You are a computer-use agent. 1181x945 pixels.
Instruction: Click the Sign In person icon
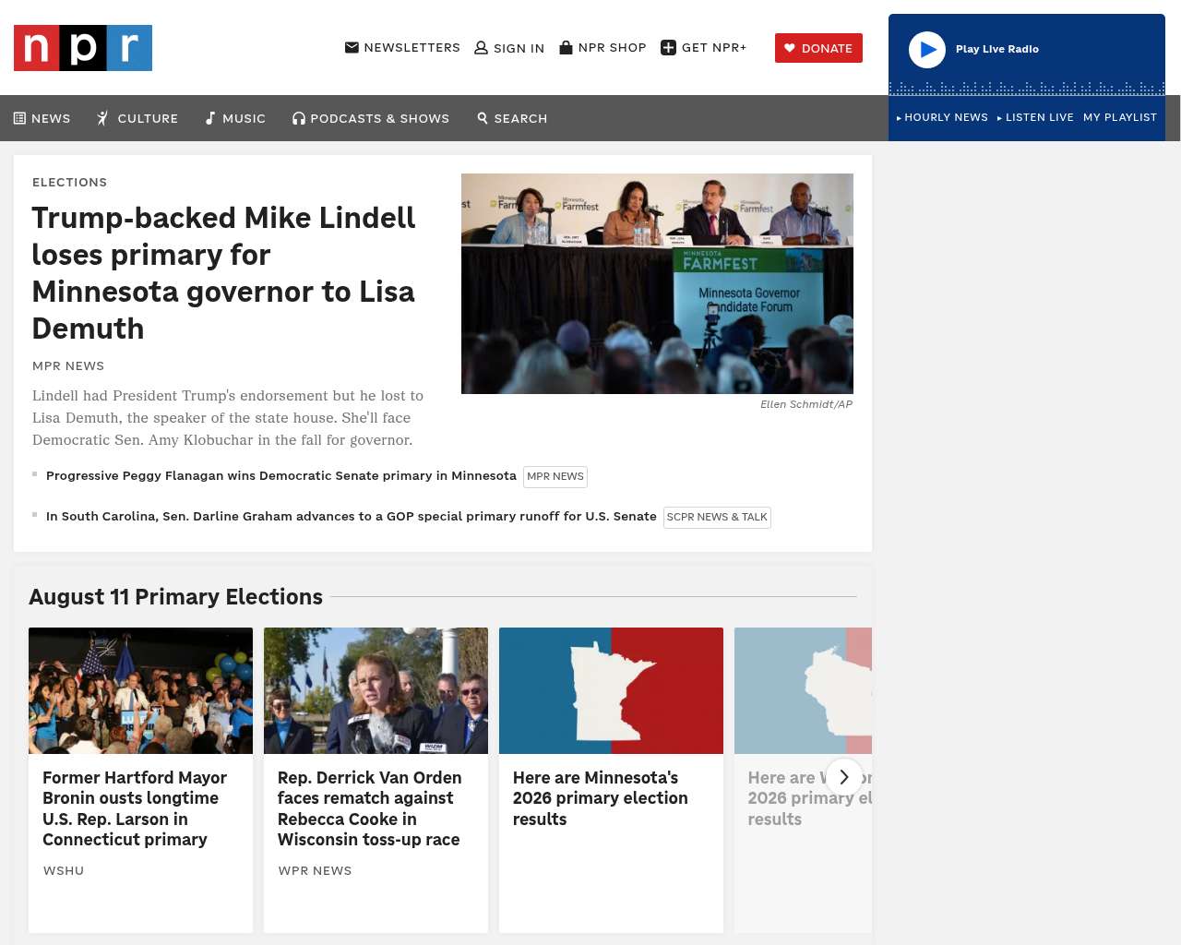click(x=481, y=48)
